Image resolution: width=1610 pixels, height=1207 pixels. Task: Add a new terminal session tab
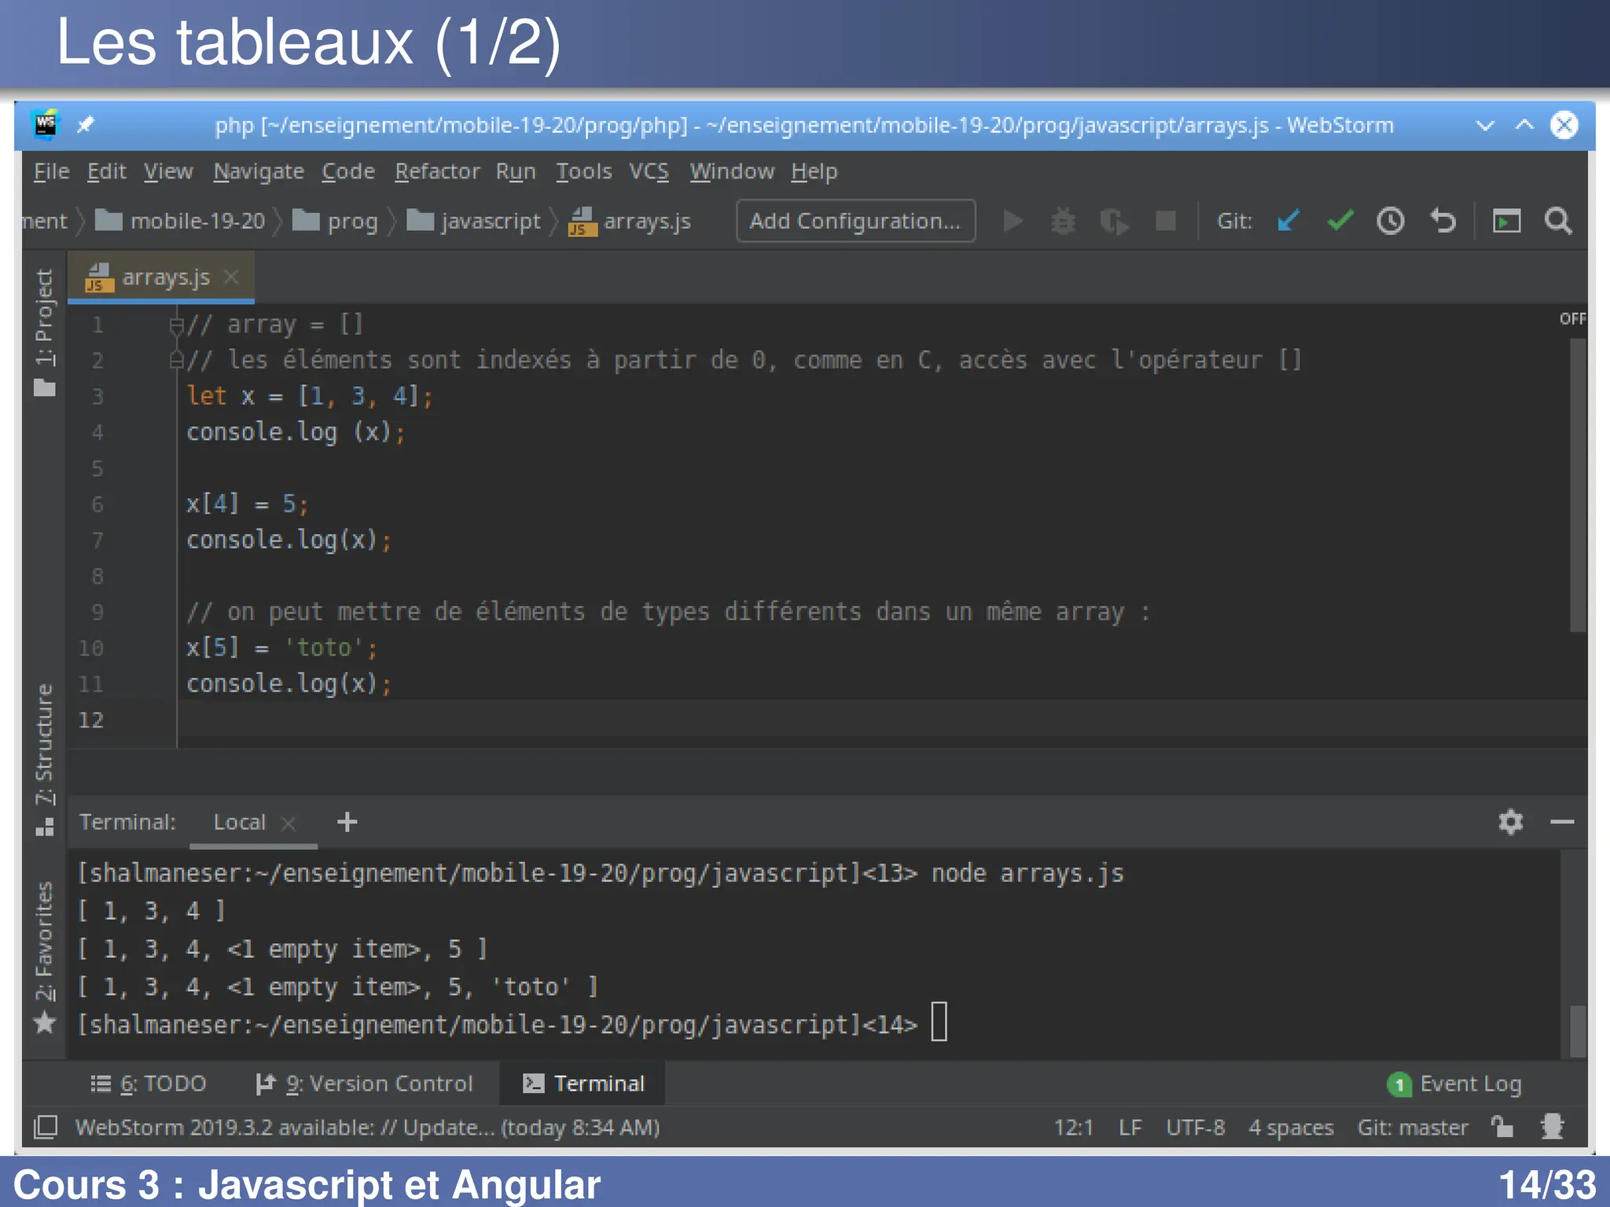347,822
